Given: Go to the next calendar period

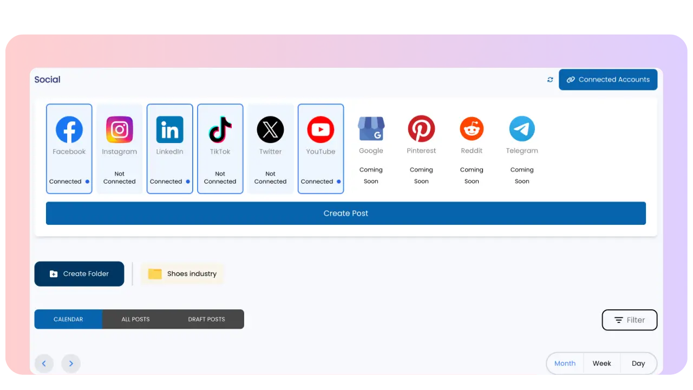Looking at the screenshot, I should (71, 363).
